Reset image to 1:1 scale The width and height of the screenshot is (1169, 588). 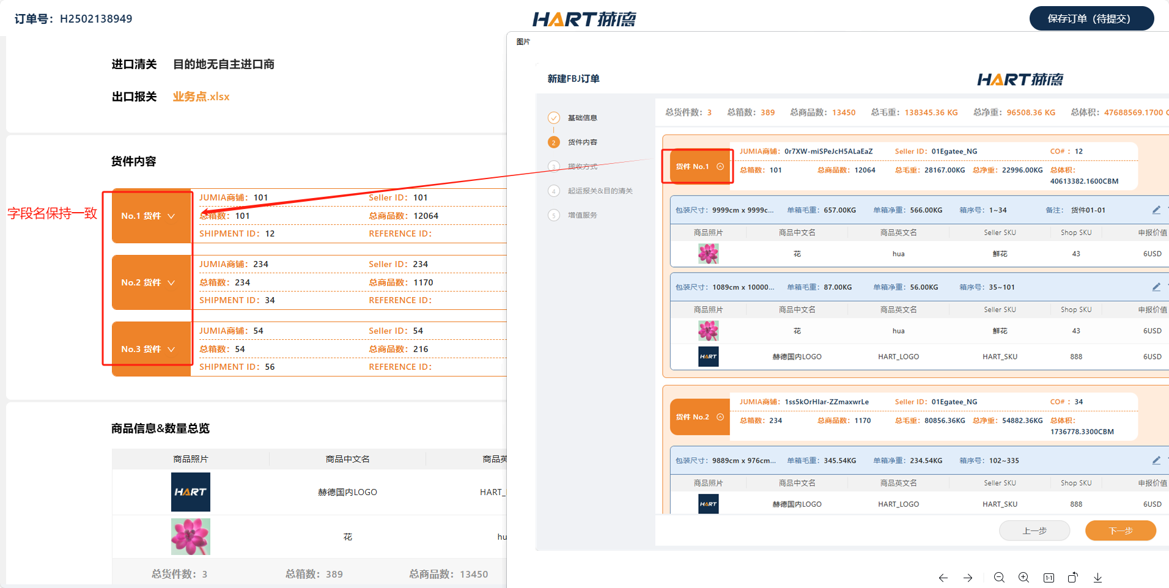[x=1049, y=578]
